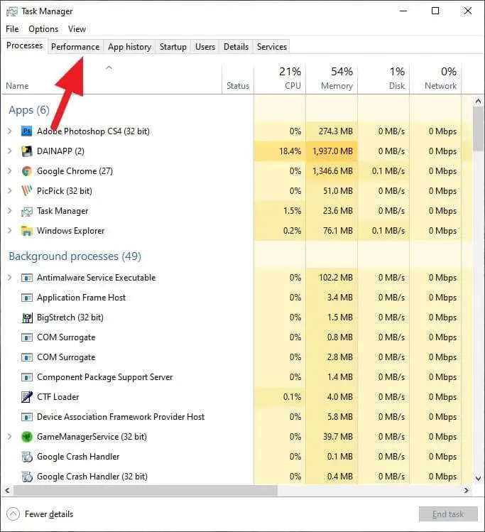Click the Google Chrome process icon
The height and width of the screenshot is (532, 485).
(x=26, y=171)
